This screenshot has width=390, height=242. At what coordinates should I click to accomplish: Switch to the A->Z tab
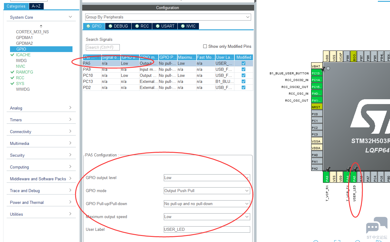pyautogui.click(x=36, y=6)
